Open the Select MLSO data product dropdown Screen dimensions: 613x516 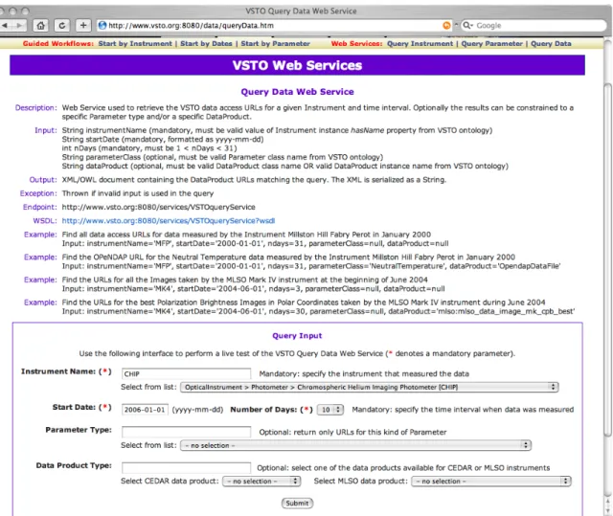pyautogui.click(x=491, y=482)
